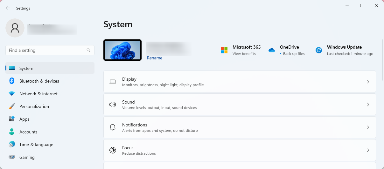
Task: Open OneDrive Back up files
Action: (x=294, y=54)
